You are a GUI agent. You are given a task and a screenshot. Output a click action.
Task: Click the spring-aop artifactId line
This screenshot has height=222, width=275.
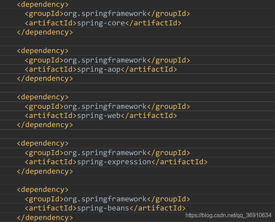point(101,69)
